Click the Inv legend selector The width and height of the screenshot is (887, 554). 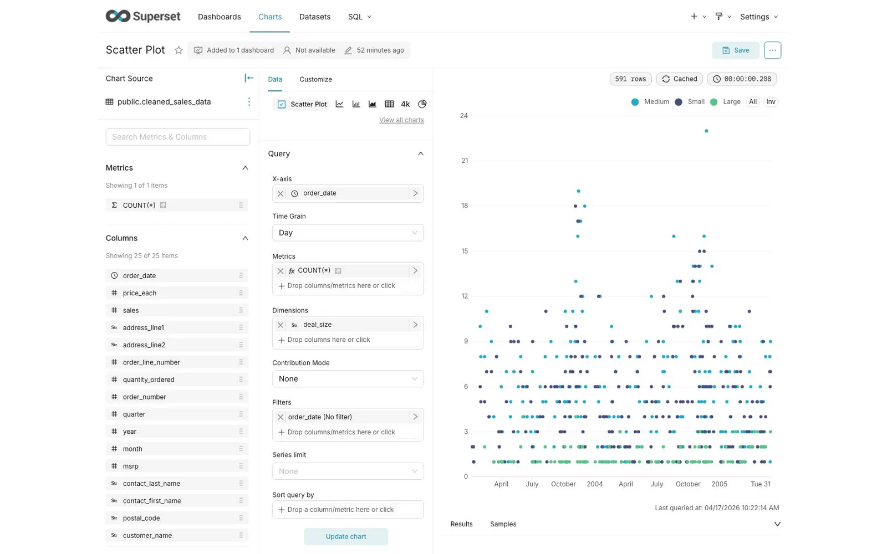tap(771, 102)
